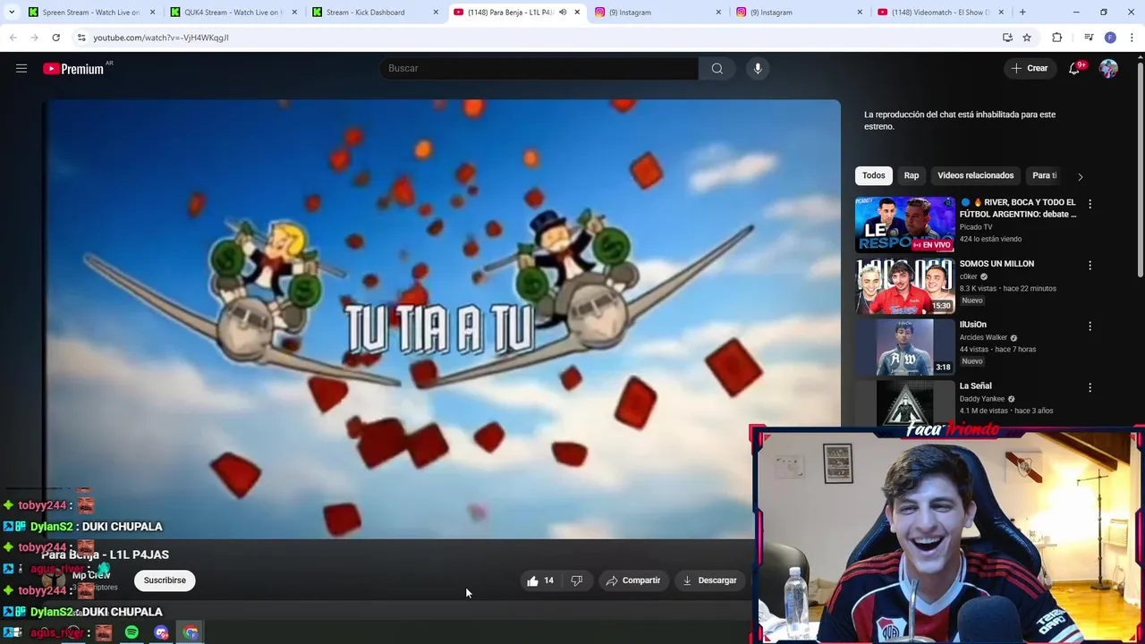Click Suscribirse button
This screenshot has height=644, width=1145.
point(165,580)
